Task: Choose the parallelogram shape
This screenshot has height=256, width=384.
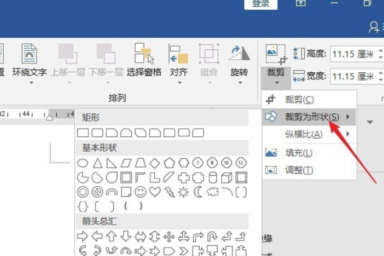Action: tap(126, 163)
